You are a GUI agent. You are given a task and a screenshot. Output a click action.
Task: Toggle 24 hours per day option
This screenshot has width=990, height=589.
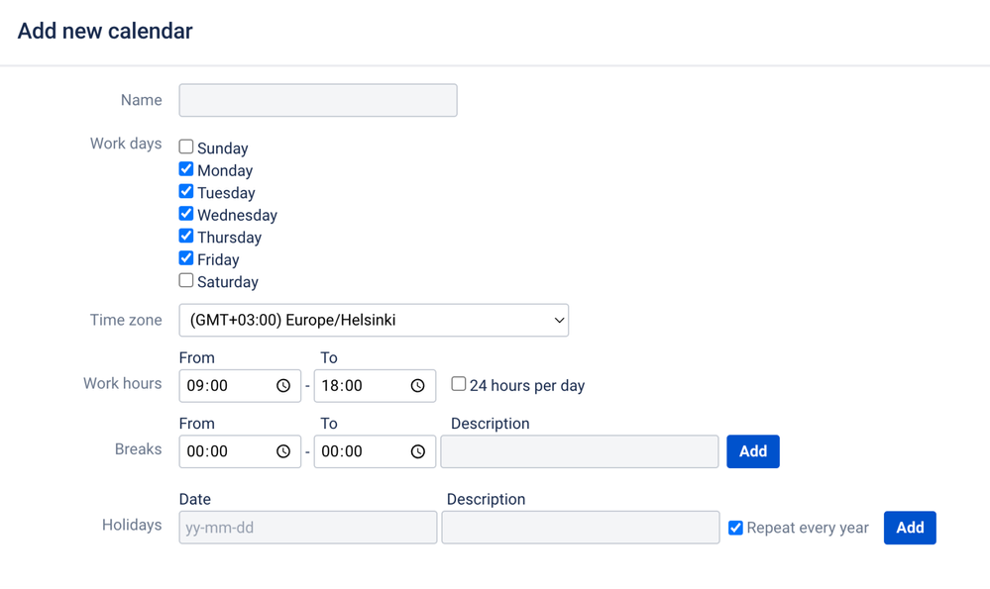(x=459, y=384)
